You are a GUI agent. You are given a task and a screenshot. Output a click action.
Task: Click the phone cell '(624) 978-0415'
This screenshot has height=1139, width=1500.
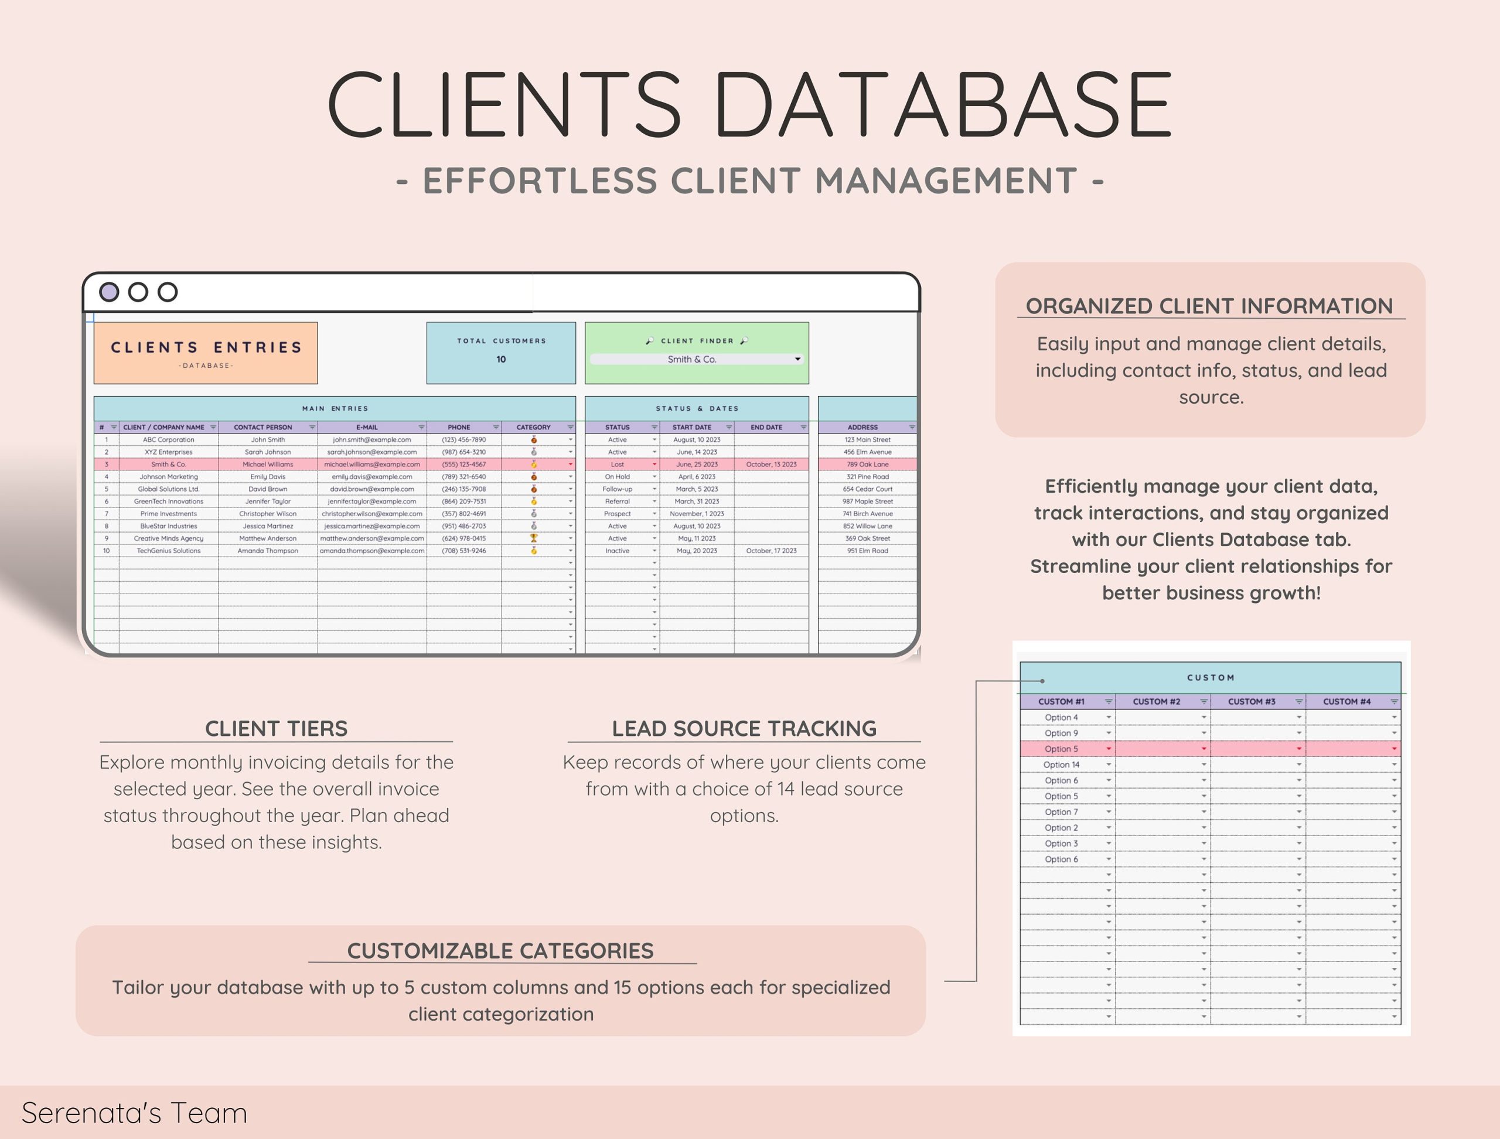coord(464,538)
